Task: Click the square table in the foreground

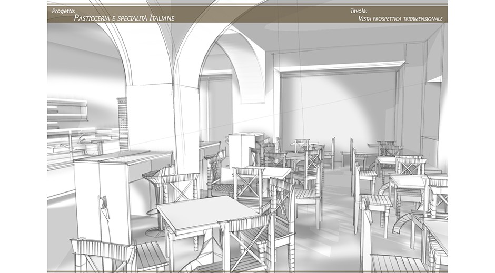Action: click(205, 211)
